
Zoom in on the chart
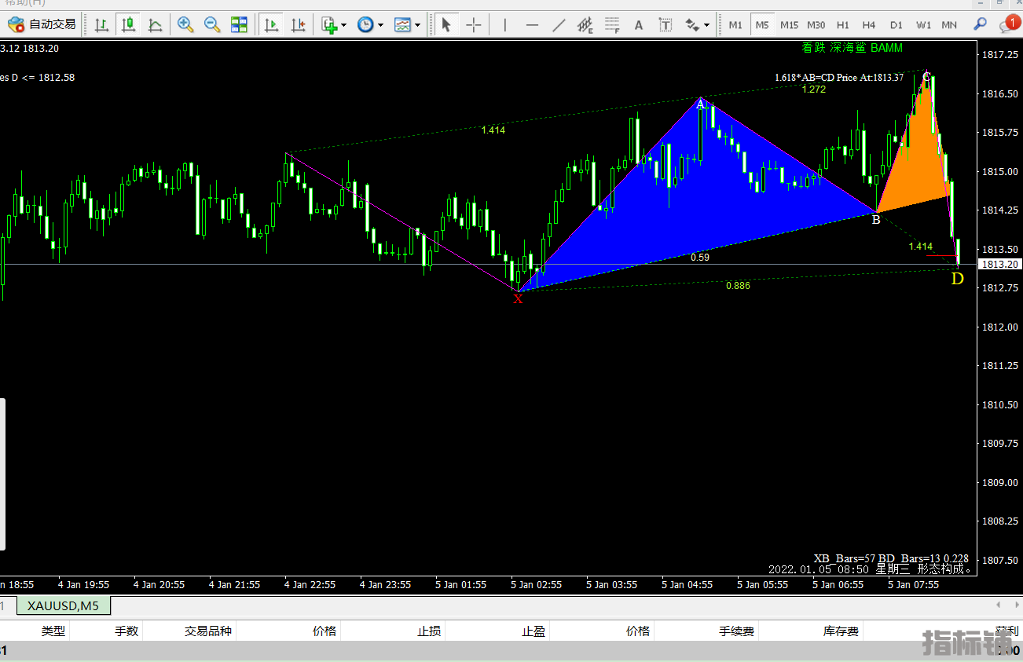[x=185, y=24]
